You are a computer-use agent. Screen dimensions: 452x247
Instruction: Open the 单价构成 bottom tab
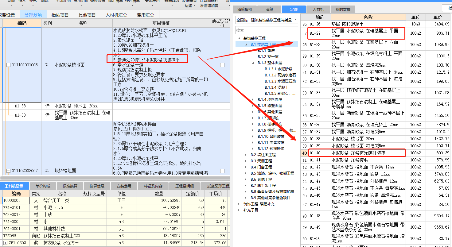(x=43, y=186)
